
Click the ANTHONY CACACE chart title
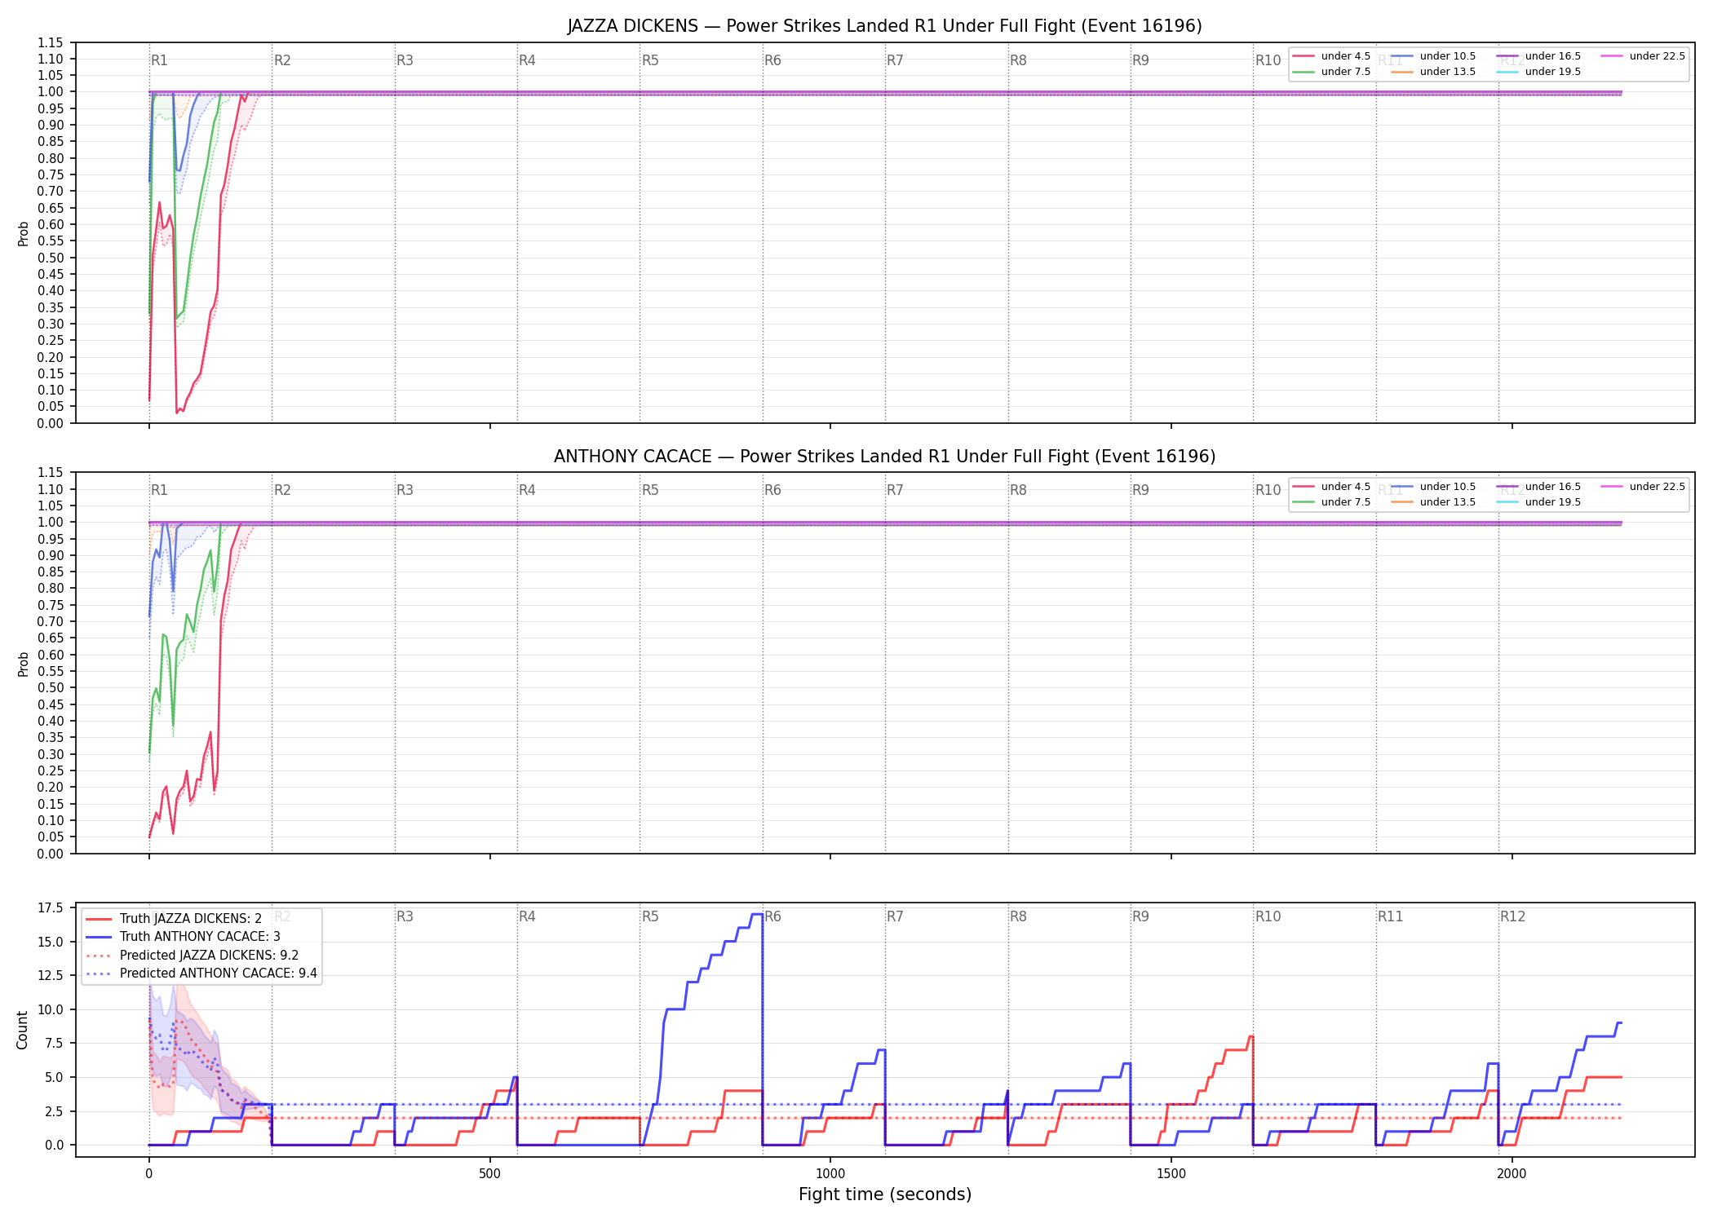coord(885,457)
